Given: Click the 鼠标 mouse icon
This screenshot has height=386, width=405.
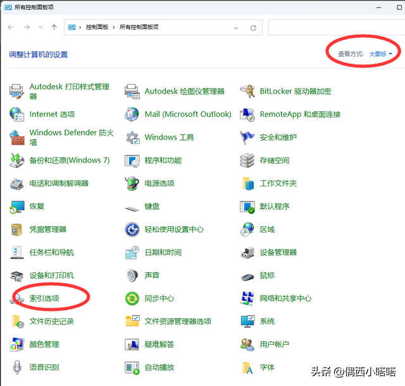Looking at the screenshot, I should [247, 277].
